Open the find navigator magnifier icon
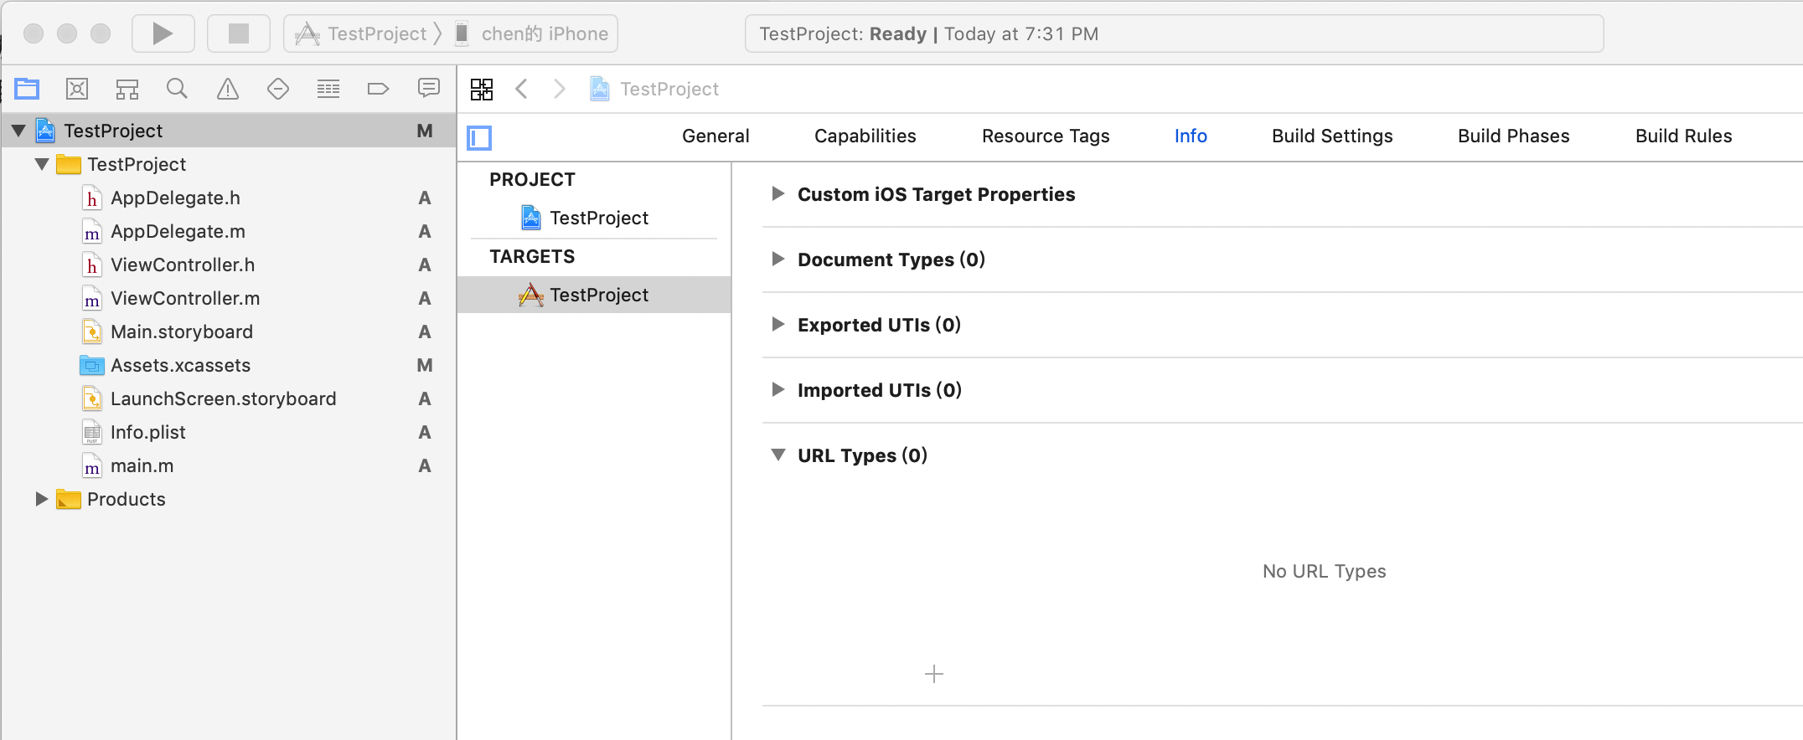Image resolution: width=1803 pixels, height=740 pixels. coord(177,89)
